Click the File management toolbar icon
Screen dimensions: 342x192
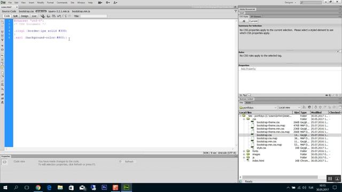pyautogui.click(x=49, y=16)
